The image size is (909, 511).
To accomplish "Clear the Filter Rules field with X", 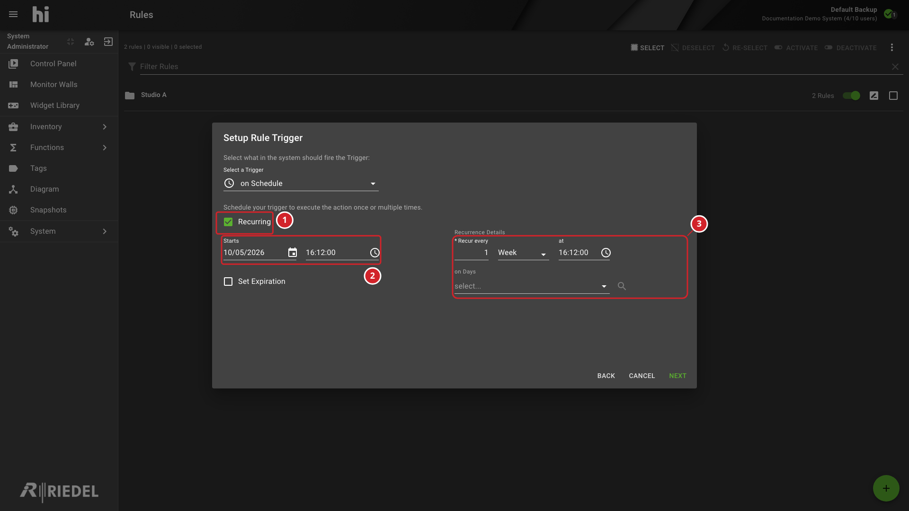I will tap(895, 67).
